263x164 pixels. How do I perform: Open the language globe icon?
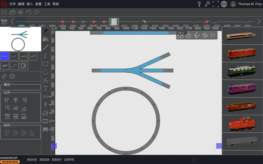coord(224,4)
